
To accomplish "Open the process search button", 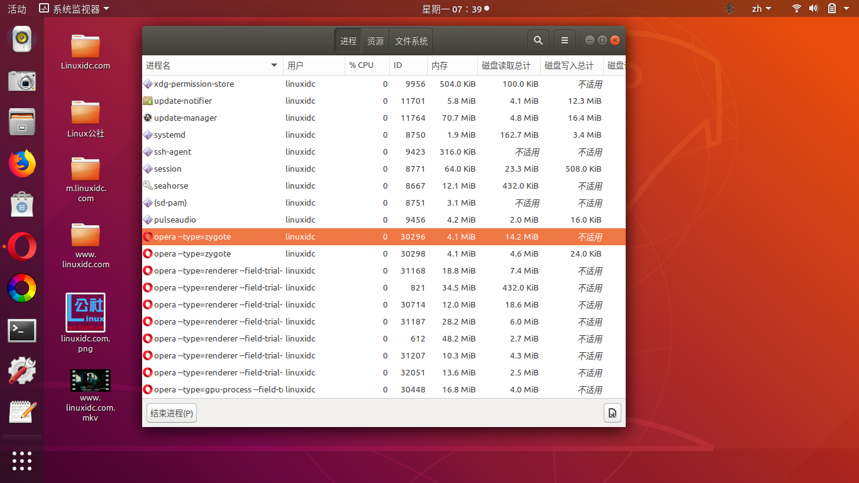I will tap(538, 41).
